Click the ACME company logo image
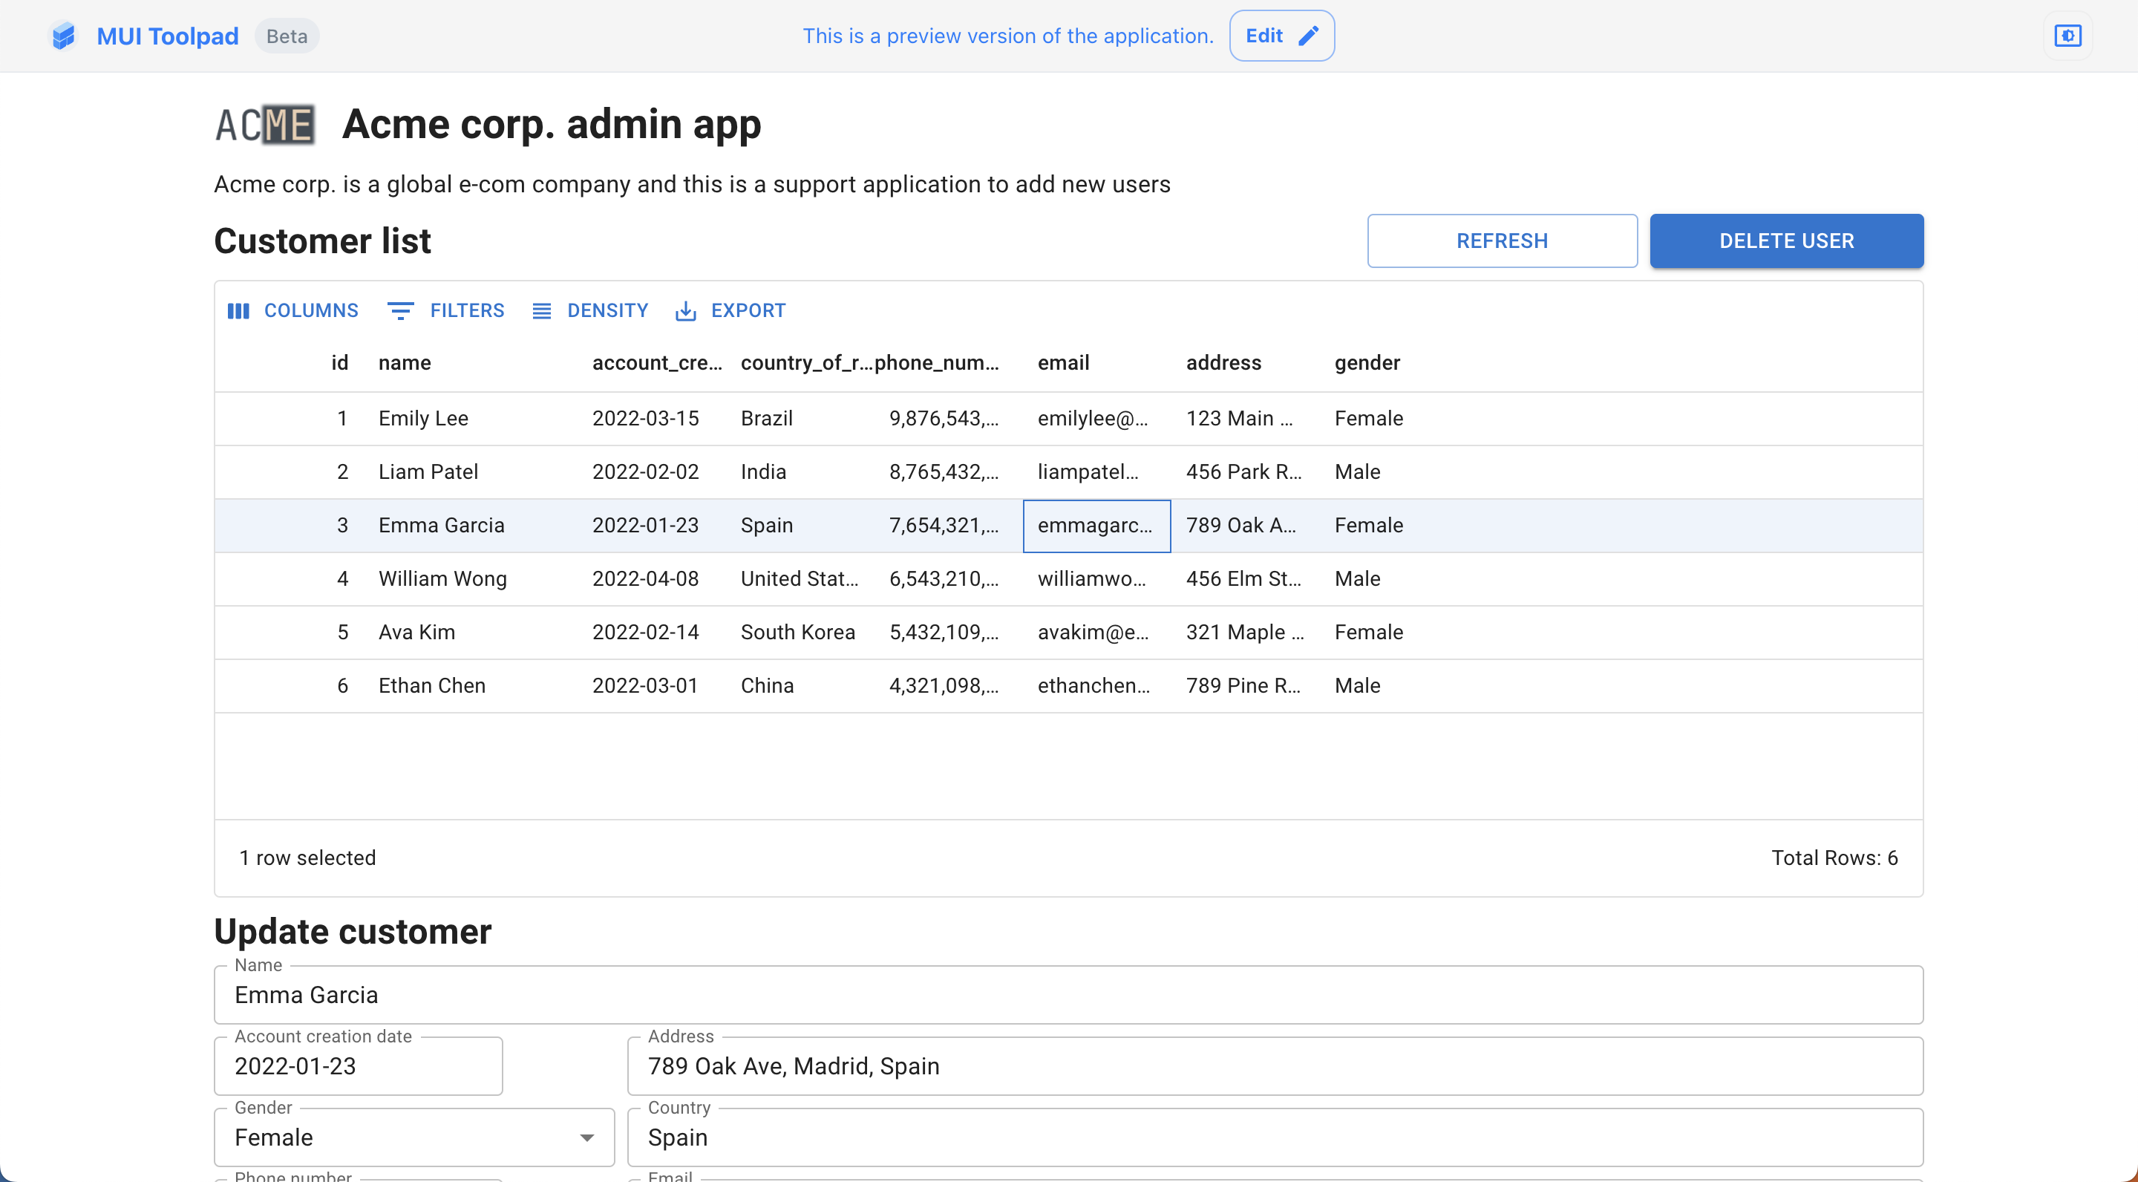The image size is (2138, 1182). point(265,125)
